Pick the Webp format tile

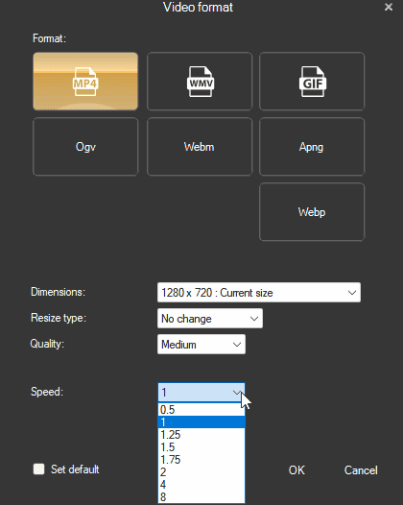coord(312,212)
